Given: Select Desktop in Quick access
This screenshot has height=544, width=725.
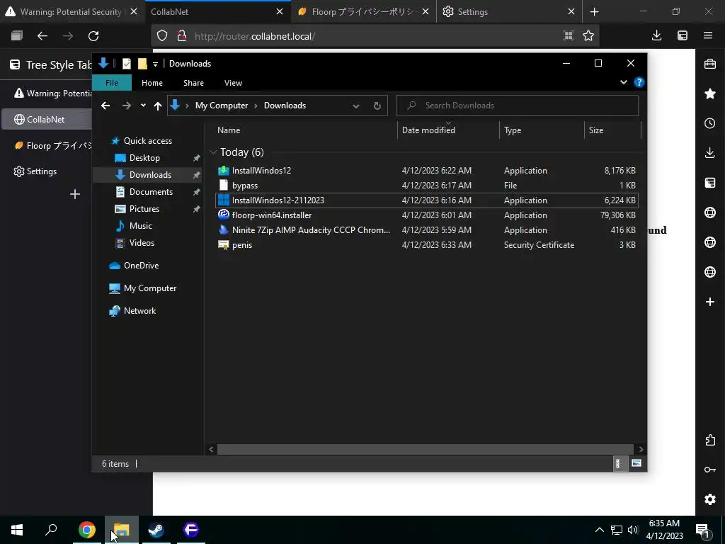Looking at the screenshot, I should (x=144, y=158).
